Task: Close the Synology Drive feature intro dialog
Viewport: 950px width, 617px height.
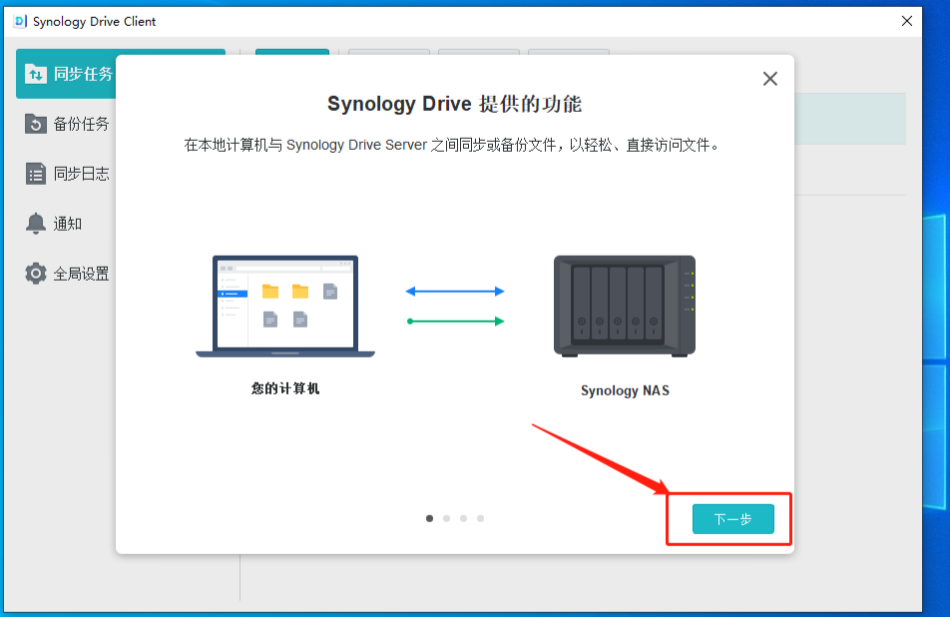Action: coord(769,79)
